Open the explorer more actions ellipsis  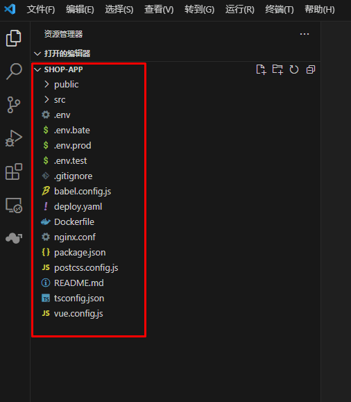click(x=305, y=34)
